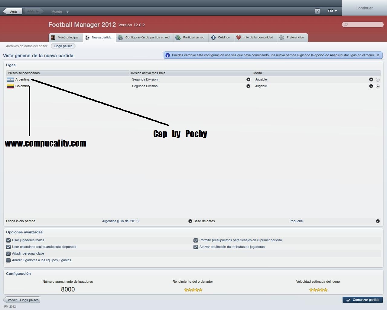Click the globe icon on Partidas en red

pos(178,37)
